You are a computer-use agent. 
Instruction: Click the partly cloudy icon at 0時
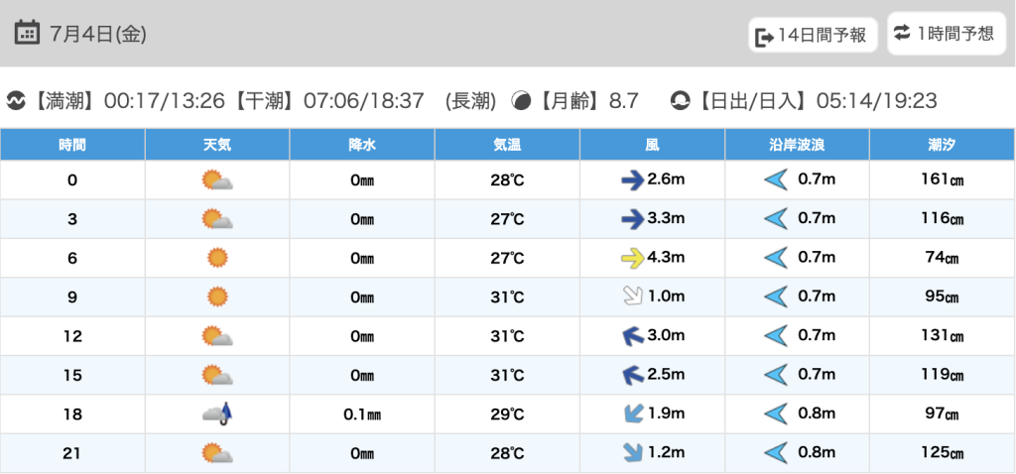pyautogui.click(x=217, y=180)
